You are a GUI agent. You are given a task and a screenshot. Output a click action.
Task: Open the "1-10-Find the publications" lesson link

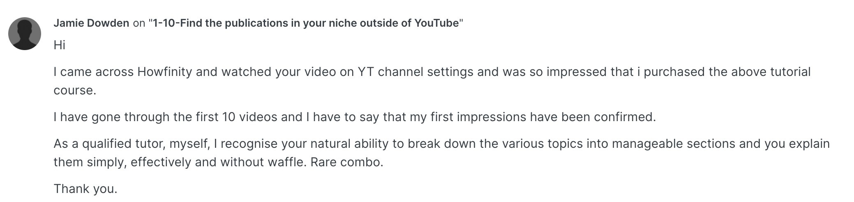305,23
